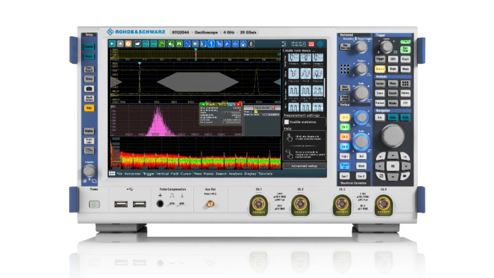The width and height of the screenshot is (494, 278).
Task: Click the open folder icon in the toolbar
Action: pos(137,44)
